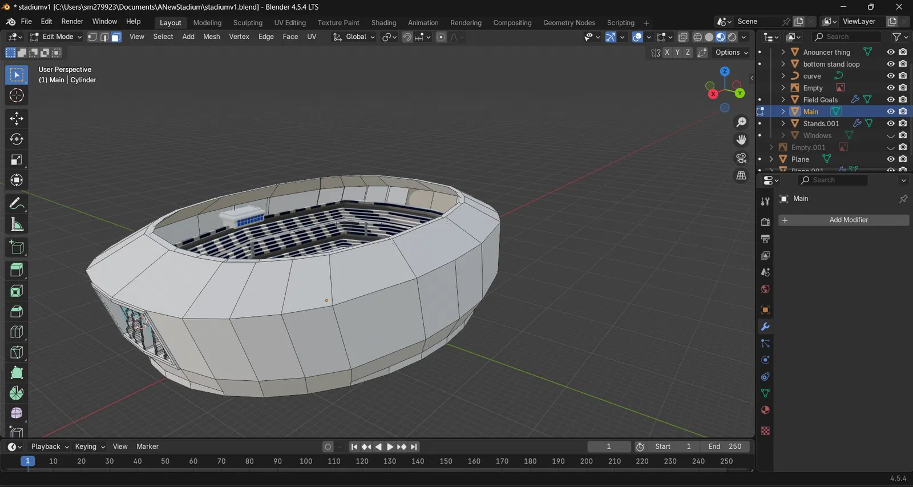Click the current frame number field
This screenshot has width=913, height=487.
click(609, 447)
